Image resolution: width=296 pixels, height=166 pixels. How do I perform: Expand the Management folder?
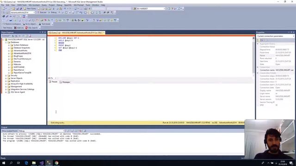point(6,87)
